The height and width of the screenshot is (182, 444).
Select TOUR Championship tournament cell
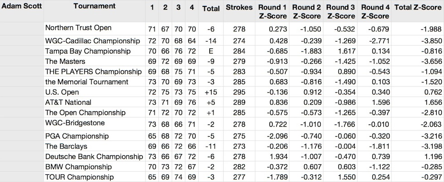(80, 177)
